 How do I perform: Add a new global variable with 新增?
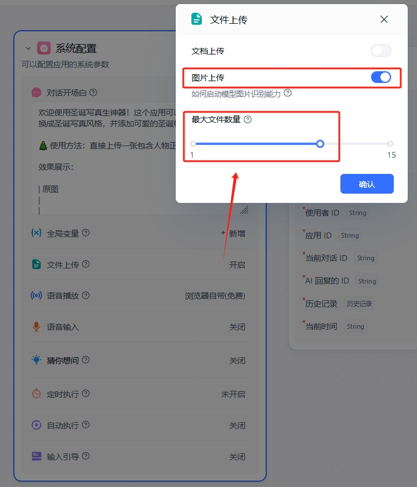(x=233, y=233)
